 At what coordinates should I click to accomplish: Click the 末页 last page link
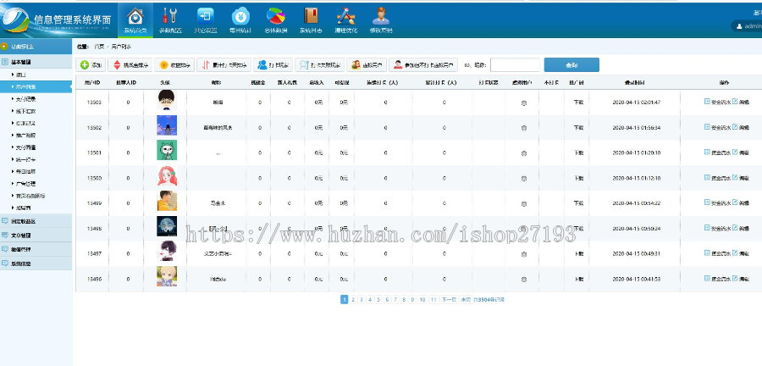[x=465, y=300]
